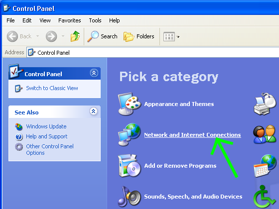
Task: Open the Favorites menu
Action: tap(70, 20)
